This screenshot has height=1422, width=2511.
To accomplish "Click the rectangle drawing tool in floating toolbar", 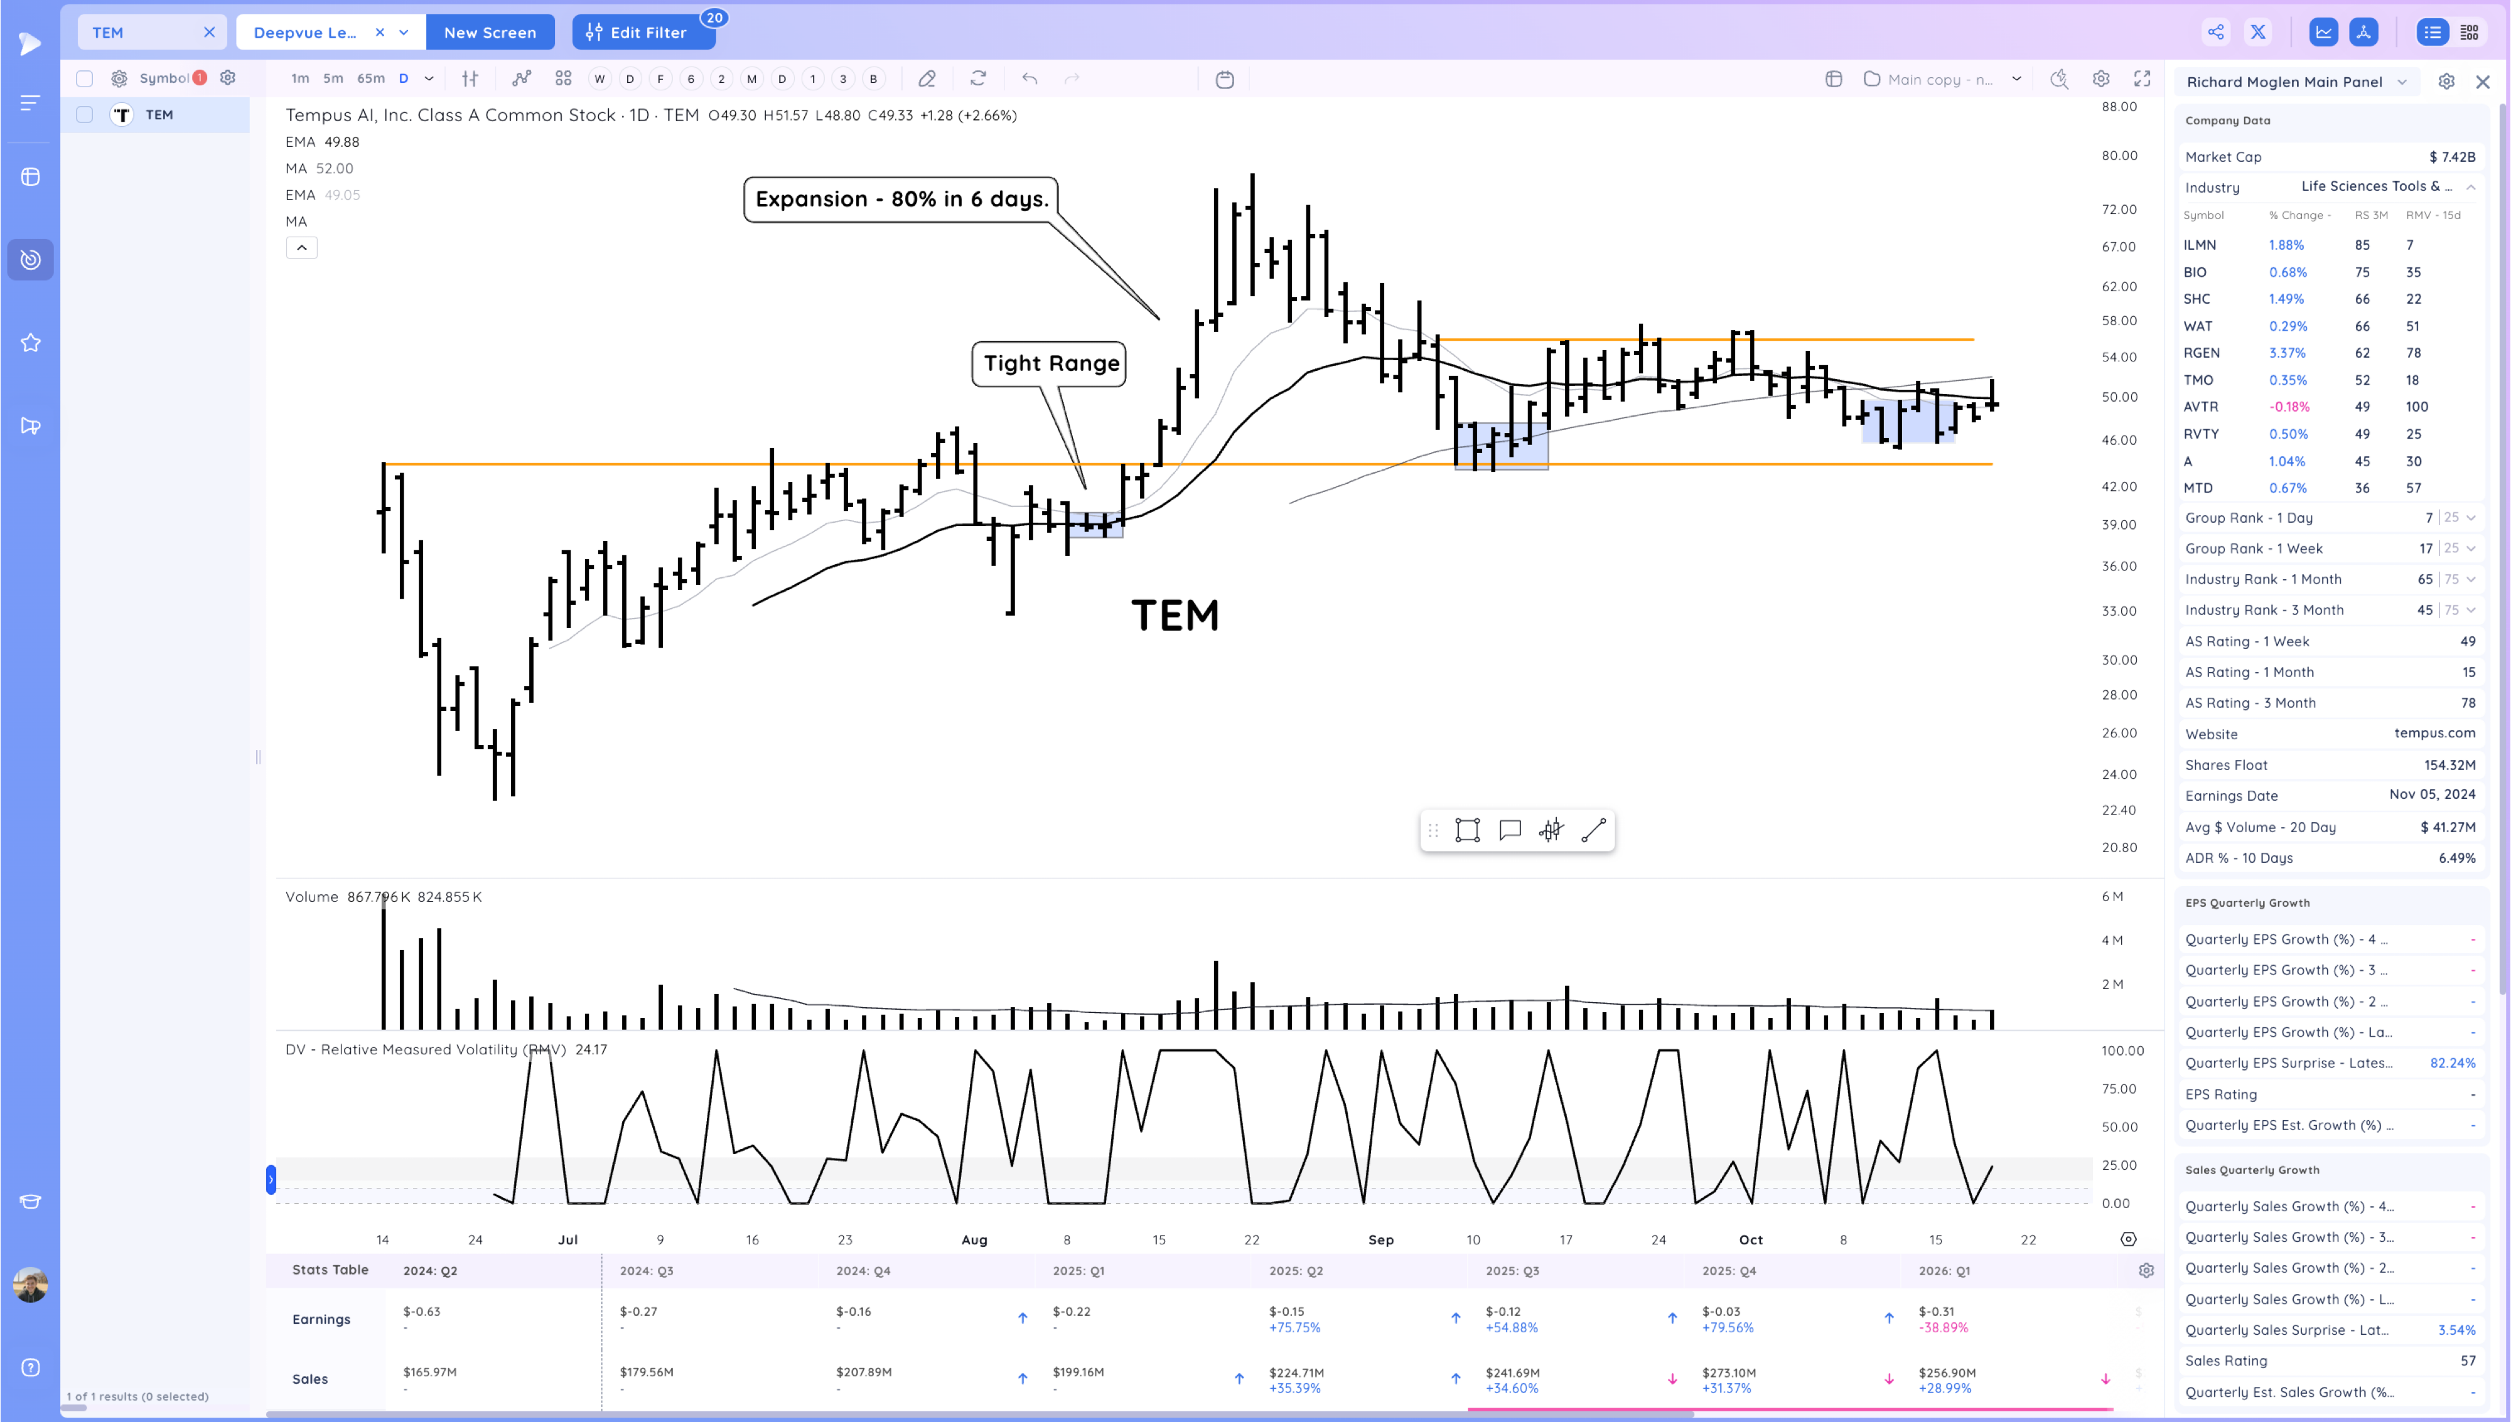I will click(1467, 830).
